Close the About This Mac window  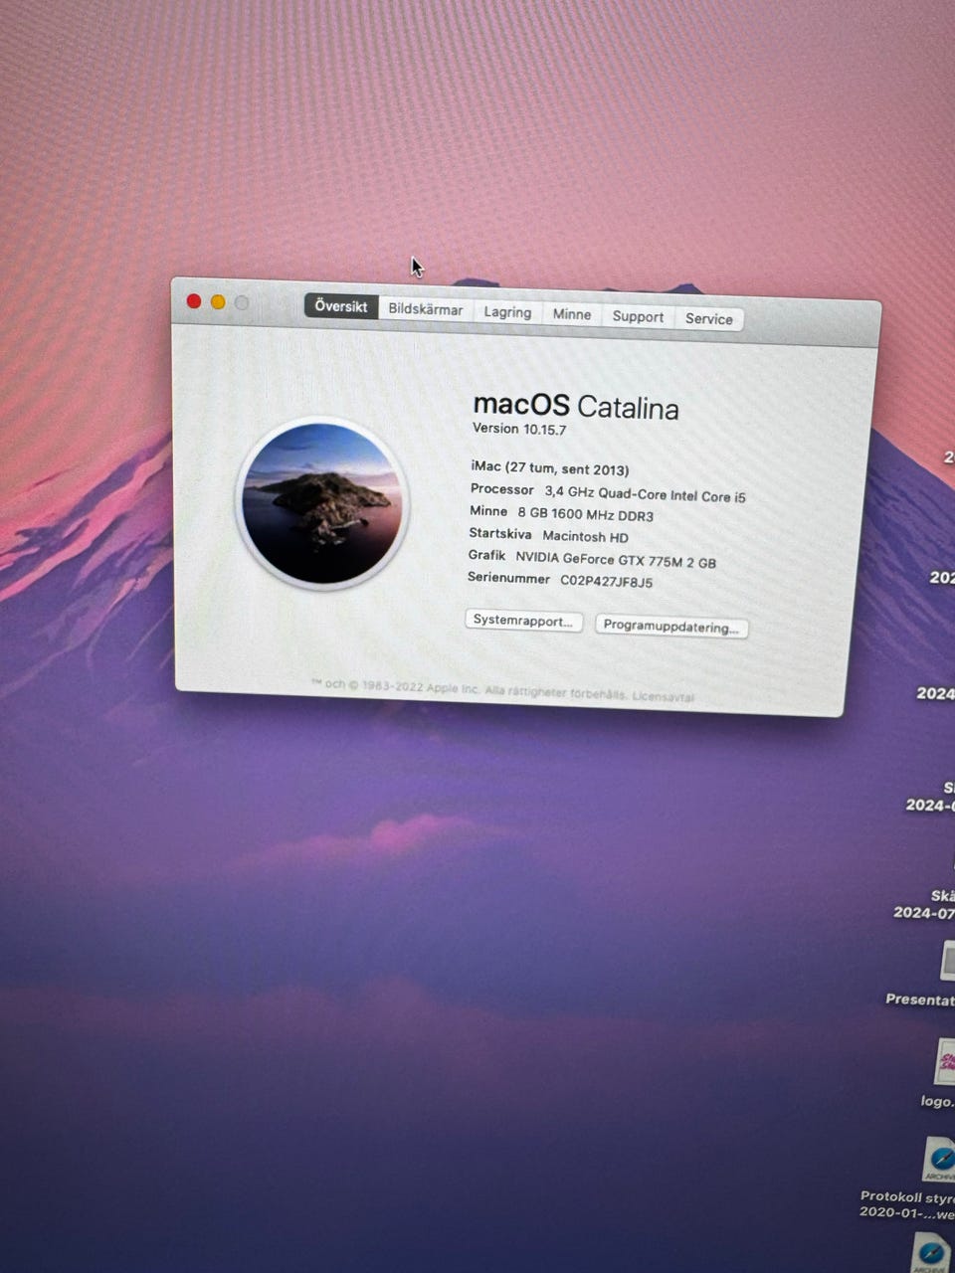pos(194,301)
